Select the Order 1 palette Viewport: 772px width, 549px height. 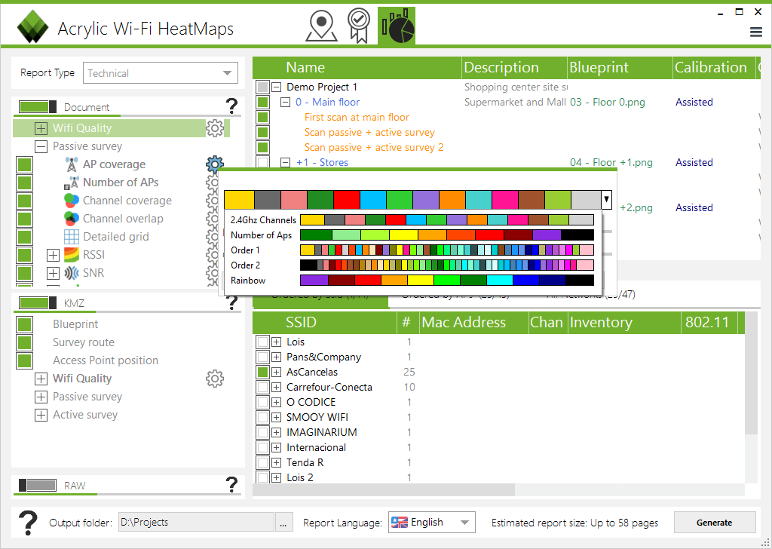pos(412,250)
